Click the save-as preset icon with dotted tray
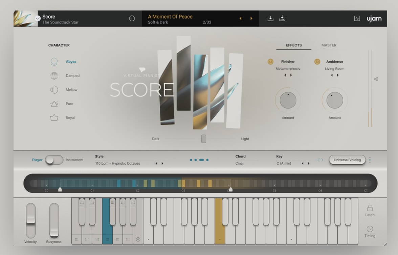The image size is (398, 255). pos(282,18)
